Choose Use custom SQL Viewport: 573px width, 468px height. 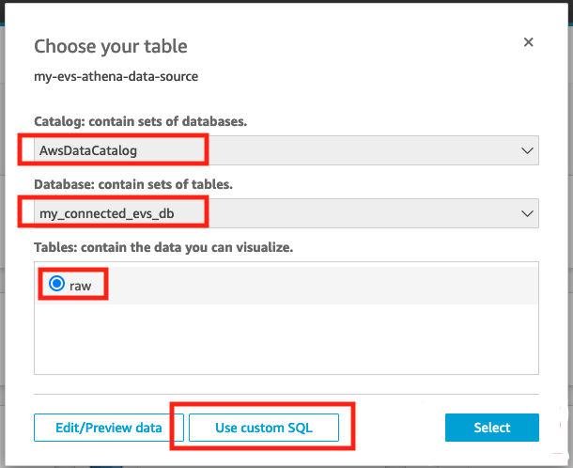[263, 428]
